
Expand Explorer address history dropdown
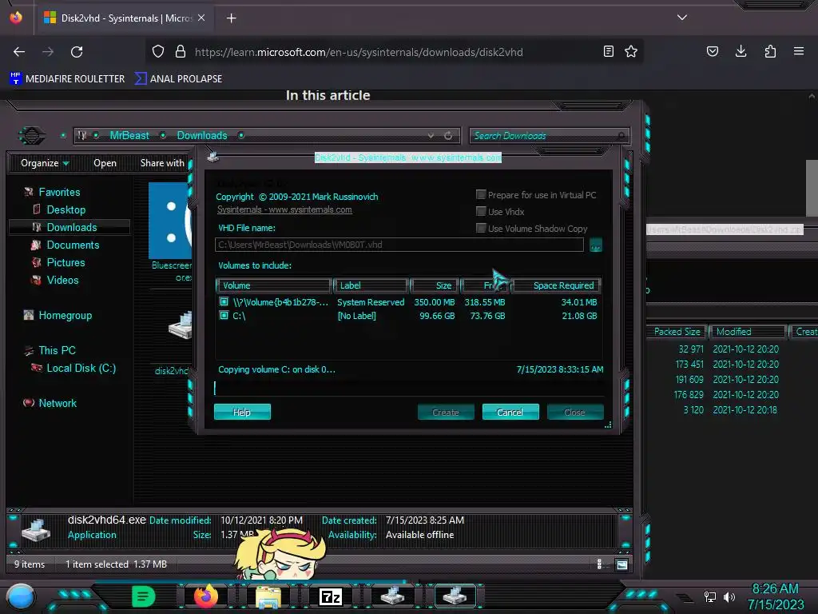[431, 136]
